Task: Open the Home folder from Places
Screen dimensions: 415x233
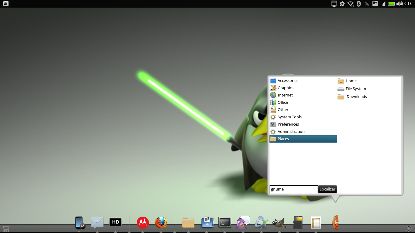Action: tap(351, 81)
